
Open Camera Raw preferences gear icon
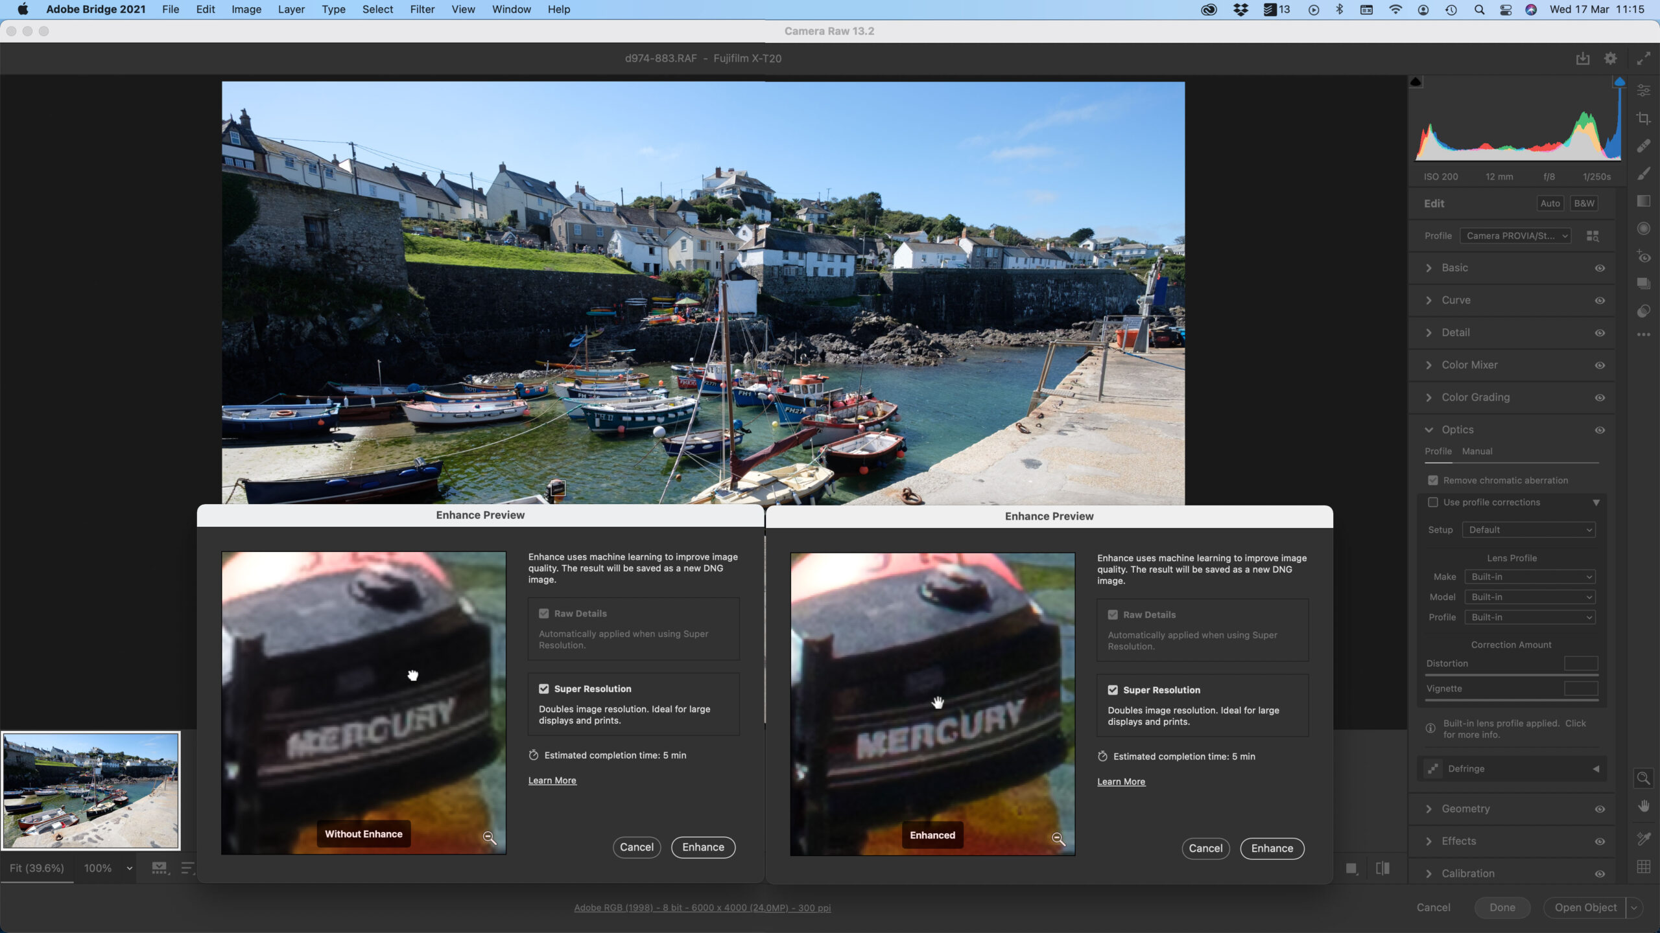pos(1609,58)
